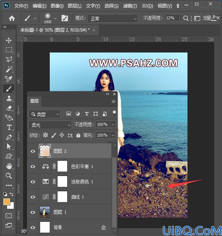Open the 编辑(E) menu
The image size is (222, 236).
(39, 6)
